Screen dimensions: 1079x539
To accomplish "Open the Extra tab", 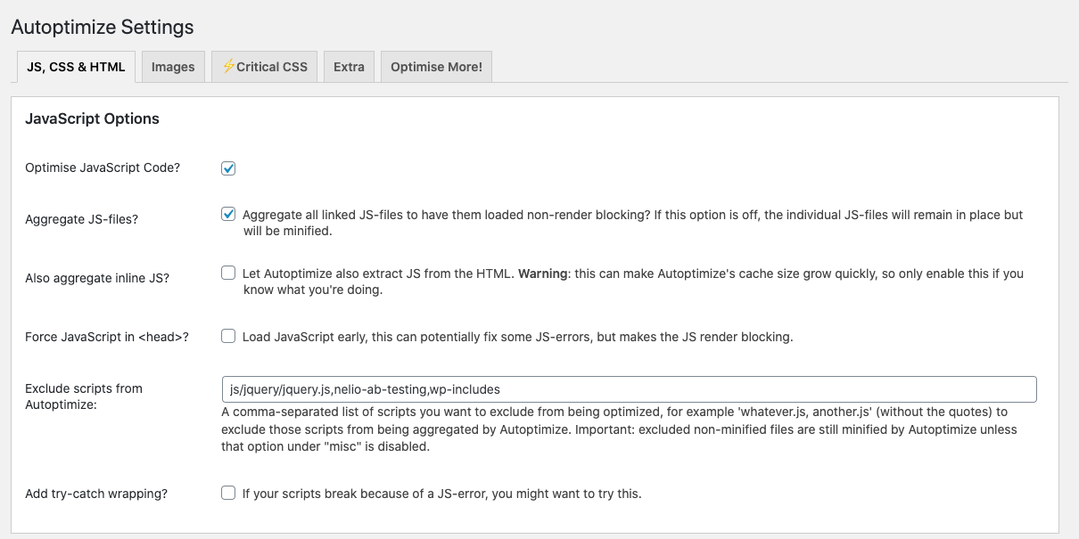I will [349, 67].
